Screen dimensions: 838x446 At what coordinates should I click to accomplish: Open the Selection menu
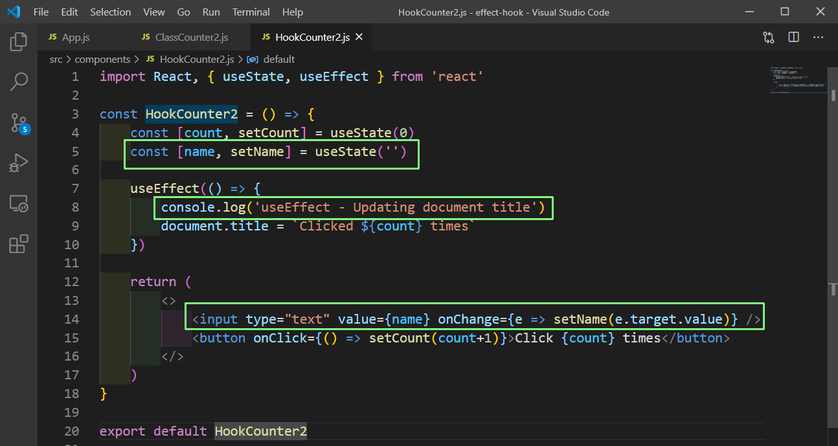111,12
